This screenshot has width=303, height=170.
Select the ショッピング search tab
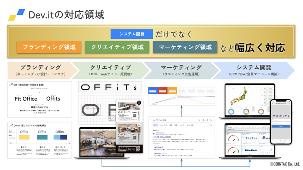coord(163,125)
